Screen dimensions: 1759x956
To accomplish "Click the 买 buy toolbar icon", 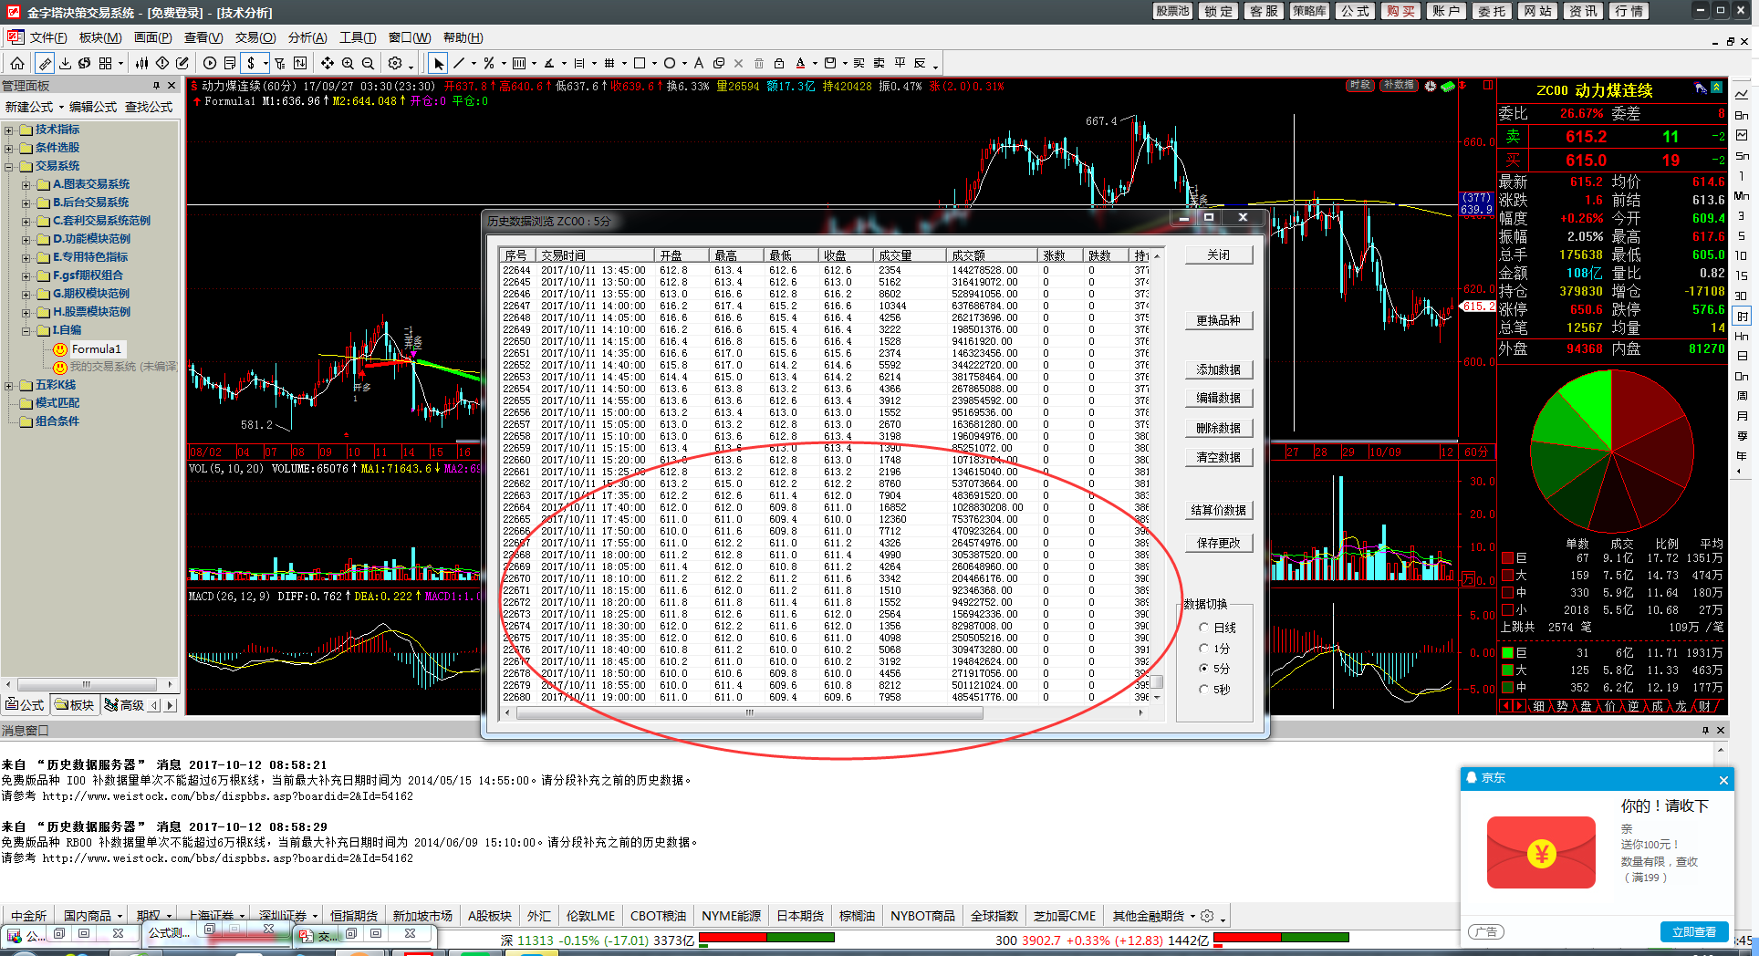I will [x=859, y=63].
